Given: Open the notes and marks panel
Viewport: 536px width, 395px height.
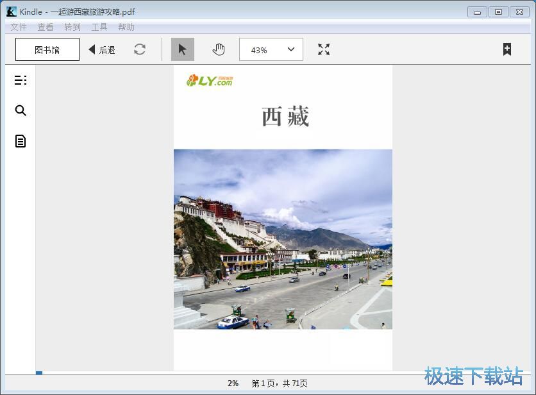Looking at the screenshot, I should pyautogui.click(x=20, y=141).
